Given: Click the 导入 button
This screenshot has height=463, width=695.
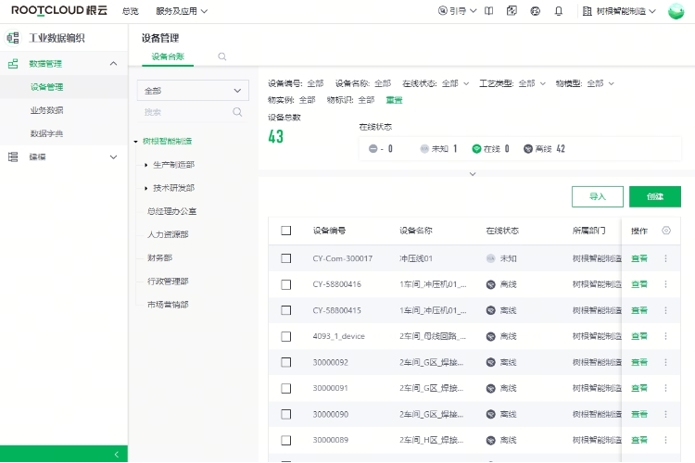Looking at the screenshot, I should pyautogui.click(x=598, y=196).
